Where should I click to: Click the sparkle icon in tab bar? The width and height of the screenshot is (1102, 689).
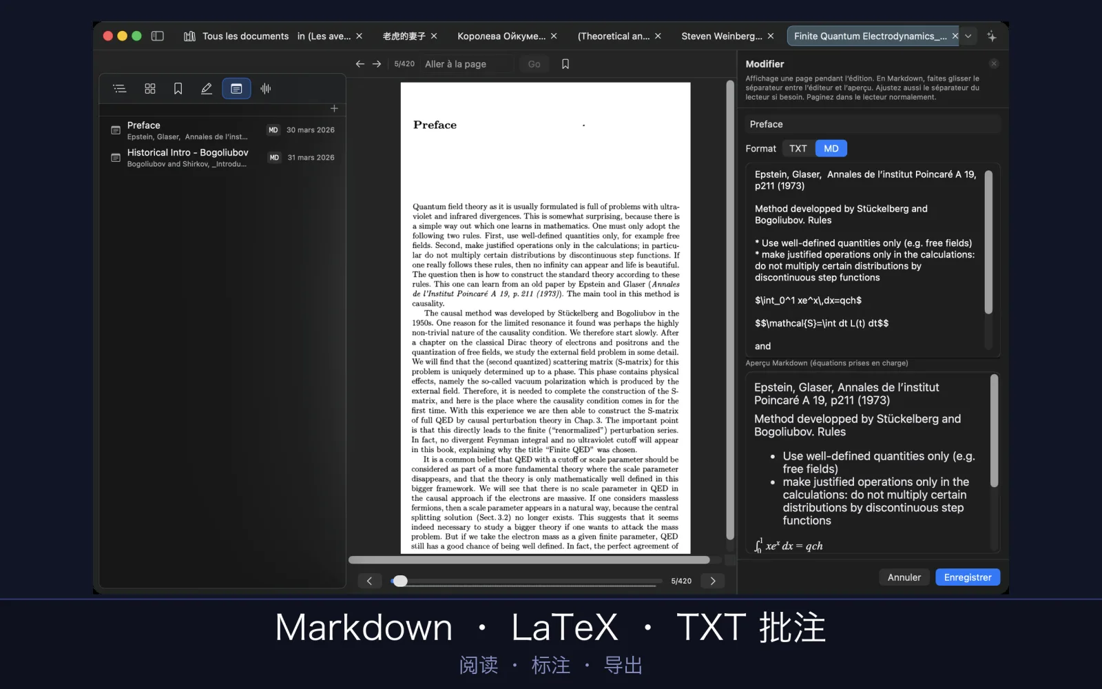coord(991,36)
